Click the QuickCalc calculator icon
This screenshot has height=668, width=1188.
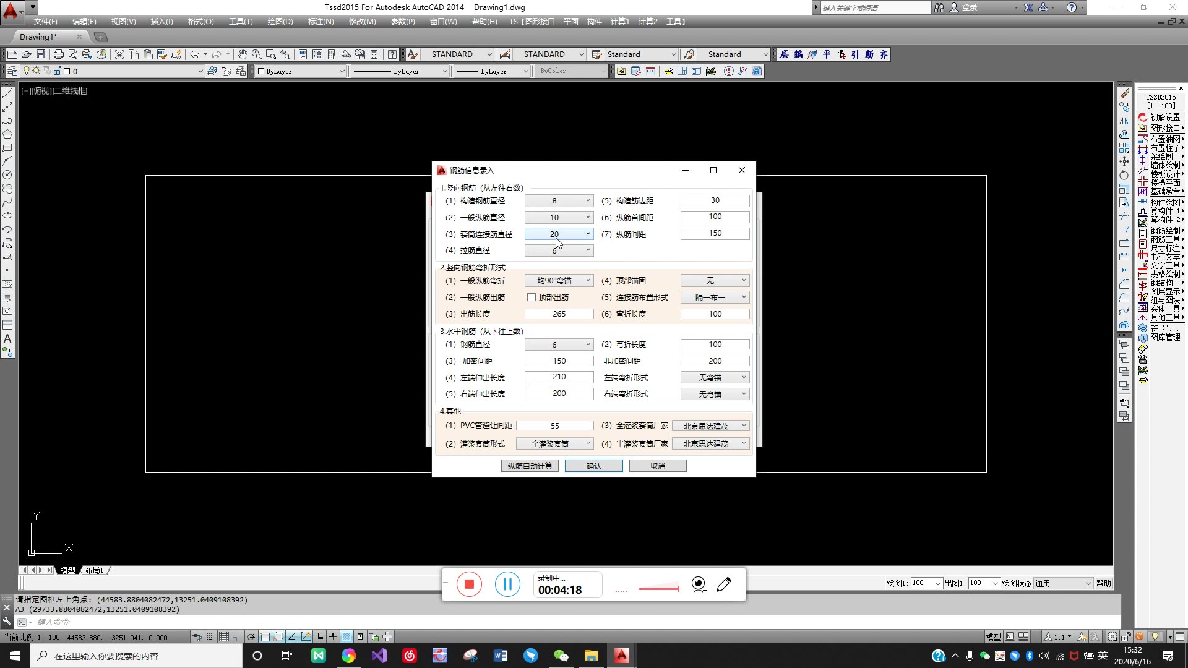tap(374, 54)
